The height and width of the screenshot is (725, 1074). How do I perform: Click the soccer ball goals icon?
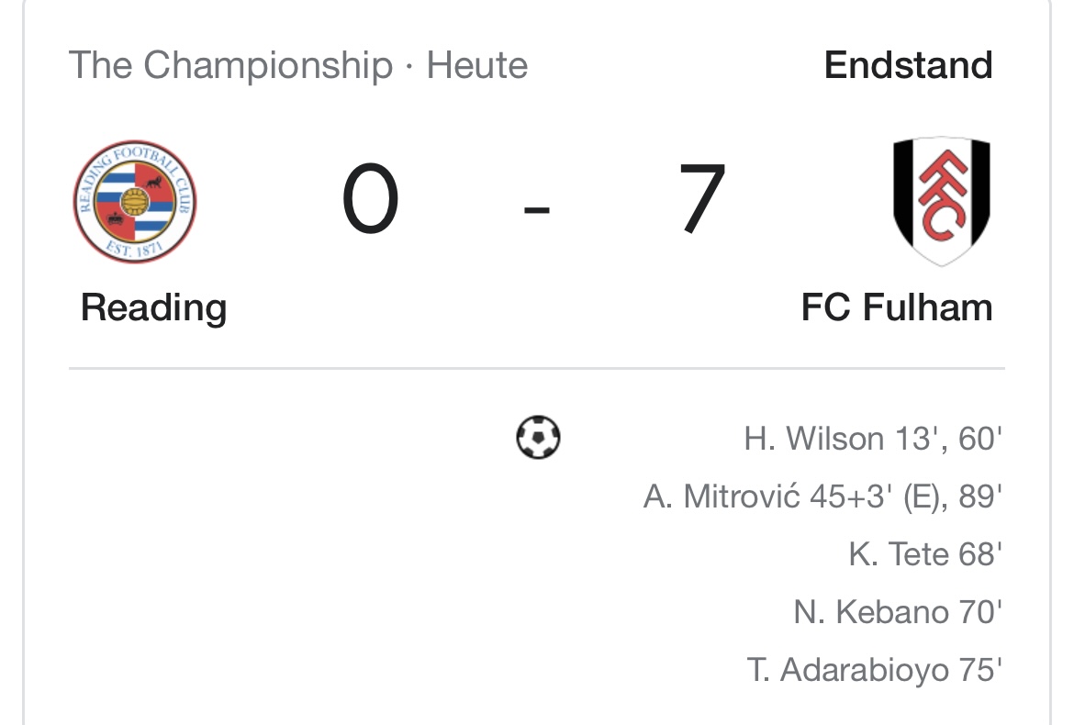click(x=538, y=438)
